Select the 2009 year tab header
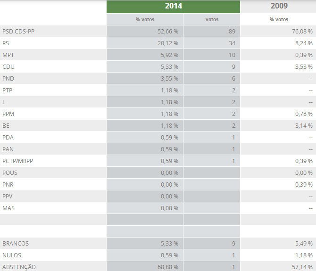This screenshot has width=316, height=271. coord(279,6)
